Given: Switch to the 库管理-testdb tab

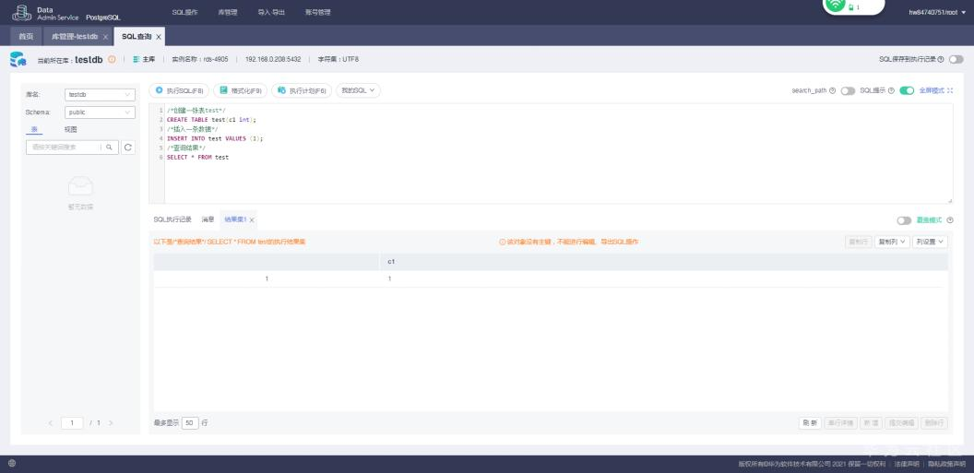Looking at the screenshot, I should click(x=78, y=37).
